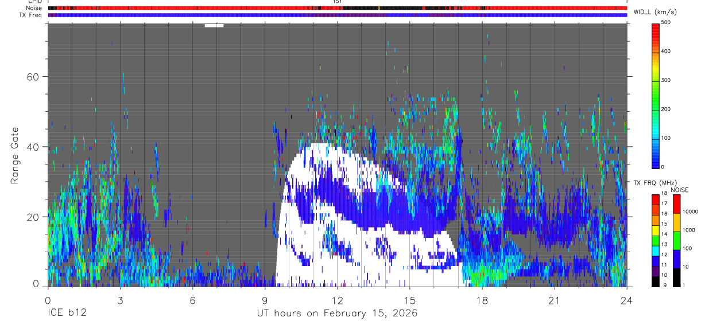The width and height of the screenshot is (705, 325).
Task: Click the 11 MHz label on TX FRQ scale
Action: (x=664, y=265)
